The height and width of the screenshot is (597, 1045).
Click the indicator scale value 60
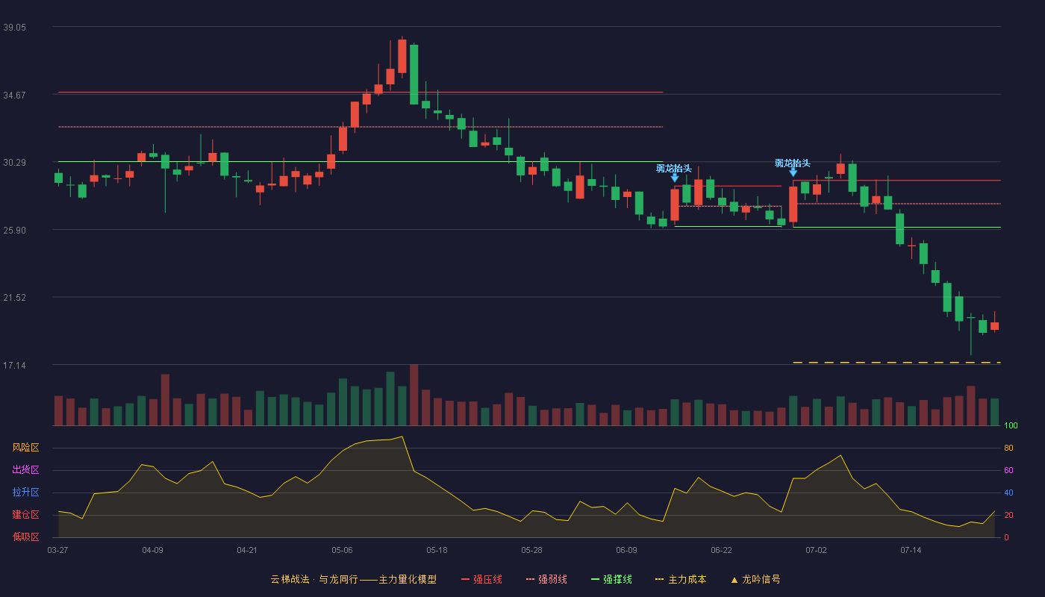pyautogui.click(x=1008, y=470)
